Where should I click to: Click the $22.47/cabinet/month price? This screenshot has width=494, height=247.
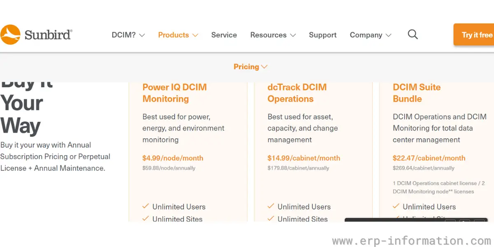click(x=429, y=158)
